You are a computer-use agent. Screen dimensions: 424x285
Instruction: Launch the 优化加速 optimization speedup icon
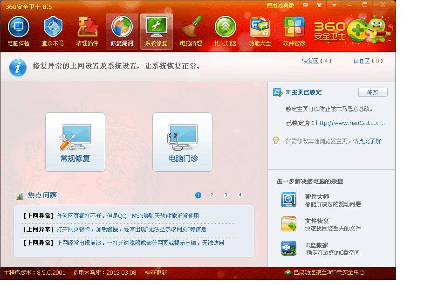[225, 31]
